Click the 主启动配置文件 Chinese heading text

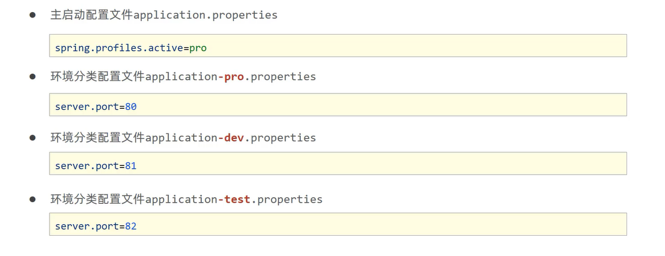coord(91,15)
